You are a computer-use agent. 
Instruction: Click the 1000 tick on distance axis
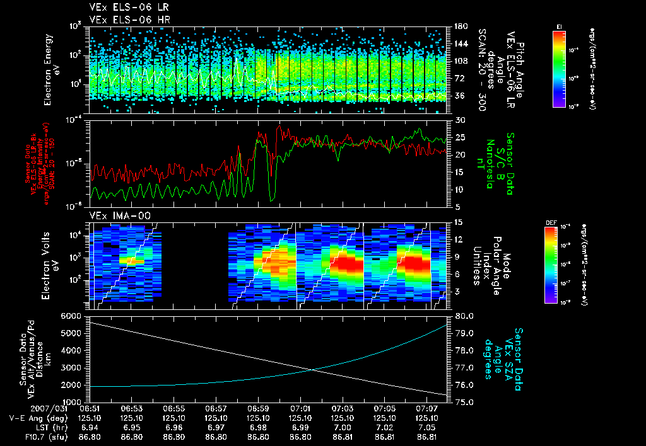[x=71, y=403]
